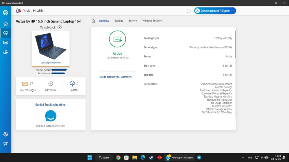Open the battery tray icon
This screenshot has width=289, height=162.
(x=266, y=158)
